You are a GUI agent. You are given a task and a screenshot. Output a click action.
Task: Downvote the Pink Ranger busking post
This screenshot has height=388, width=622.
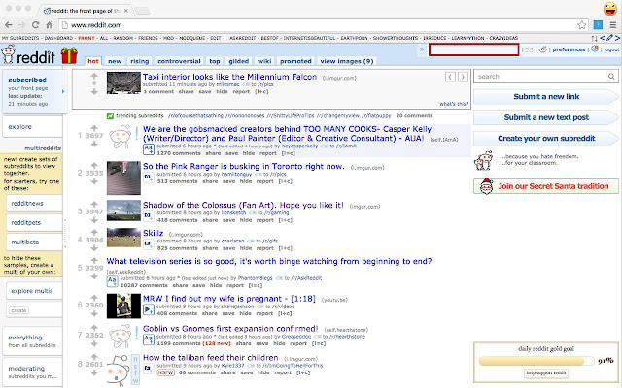[94, 181]
